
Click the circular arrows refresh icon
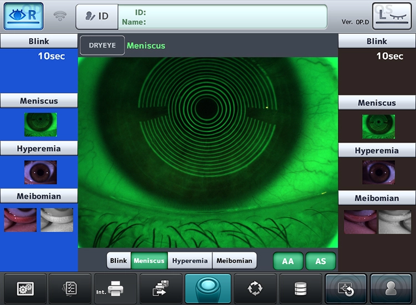(x=254, y=288)
